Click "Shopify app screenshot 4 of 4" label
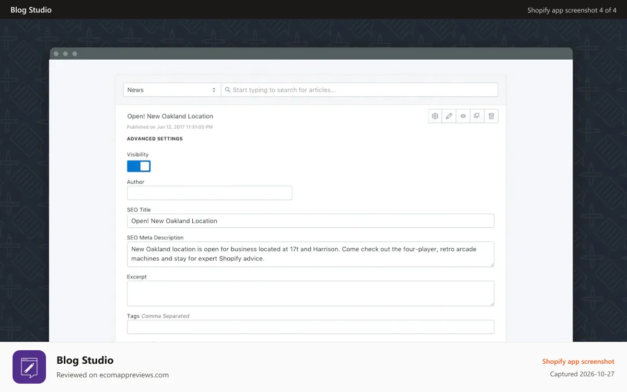 click(572, 10)
